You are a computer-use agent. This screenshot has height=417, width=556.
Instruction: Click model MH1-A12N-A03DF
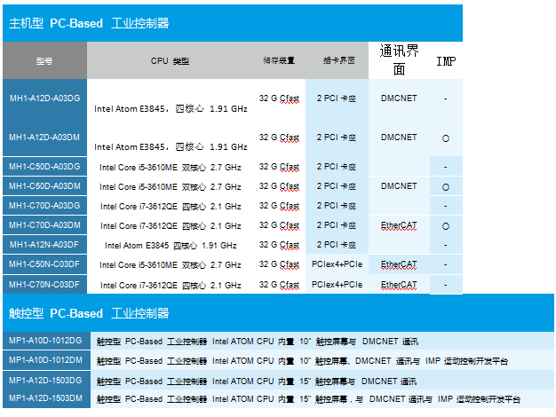point(44,245)
